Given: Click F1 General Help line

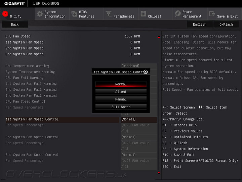Looking at the screenshot, I should (x=179, y=125).
